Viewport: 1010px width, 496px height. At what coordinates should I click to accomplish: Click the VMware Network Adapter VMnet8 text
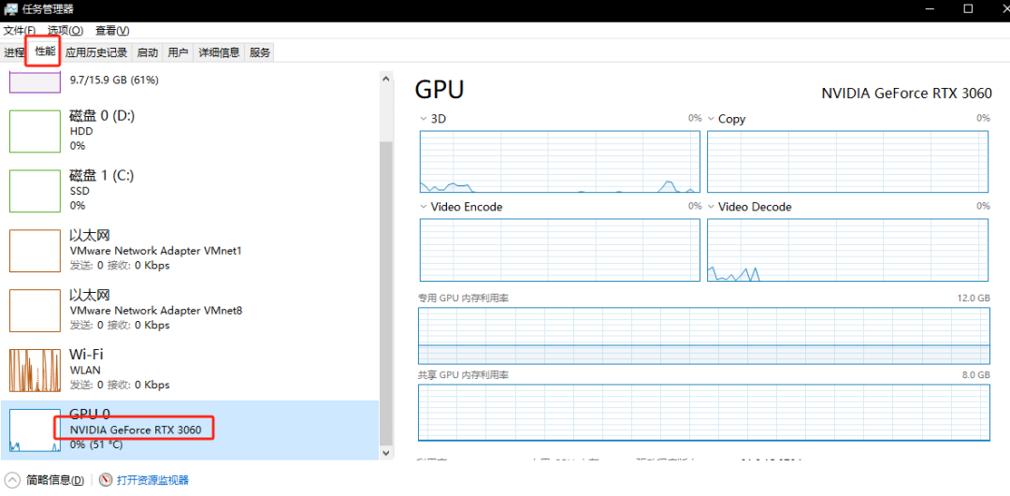(x=156, y=311)
